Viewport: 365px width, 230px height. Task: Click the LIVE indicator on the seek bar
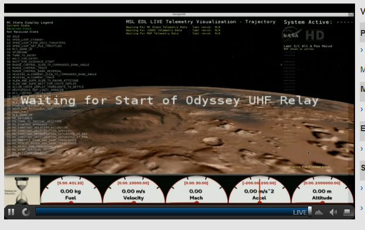tap(300, 212)
